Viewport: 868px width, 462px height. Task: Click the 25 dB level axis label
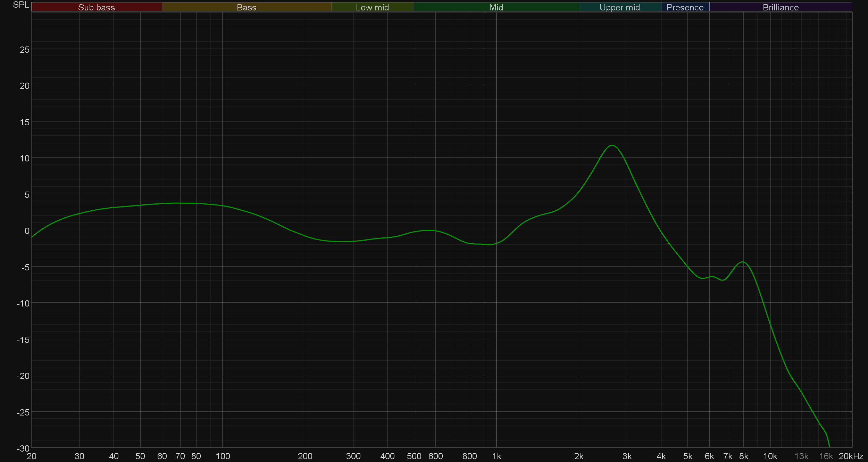[25, 50]
